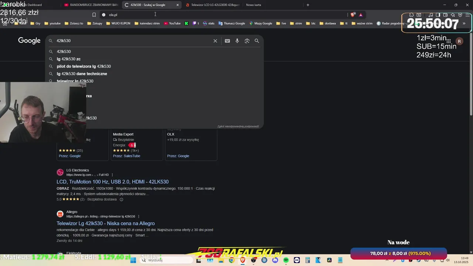Select suggestion pilot do telewizora lg 42lk530
The width and height of the screenshot is (473, 266).
click(84, 66)
